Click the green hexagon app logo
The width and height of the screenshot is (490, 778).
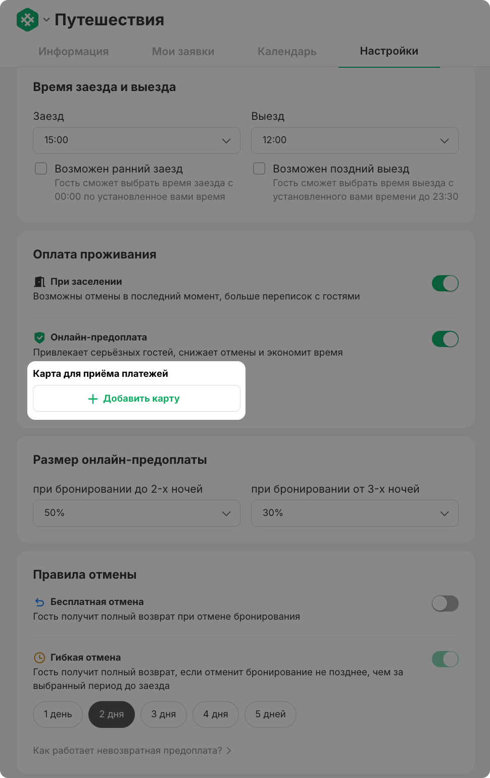28,20
